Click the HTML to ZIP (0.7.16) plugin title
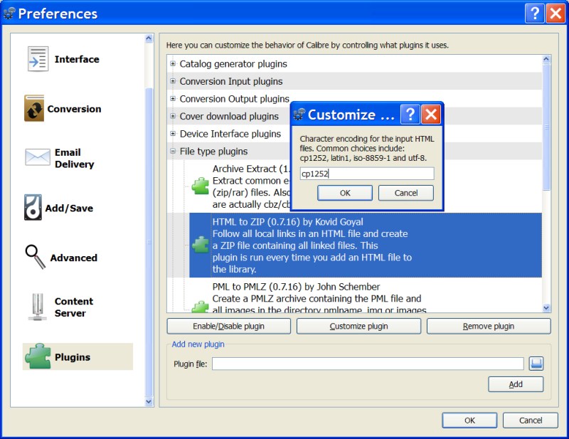This screenshot has height=439, width=569. tap(287, 221)
